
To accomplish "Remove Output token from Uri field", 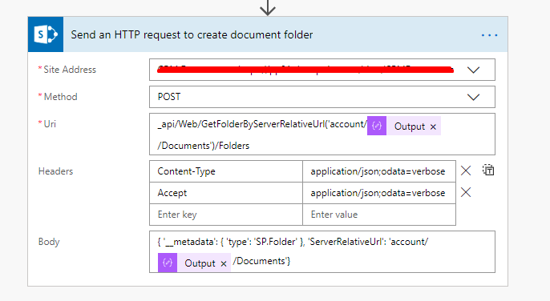I will point(433,126).
